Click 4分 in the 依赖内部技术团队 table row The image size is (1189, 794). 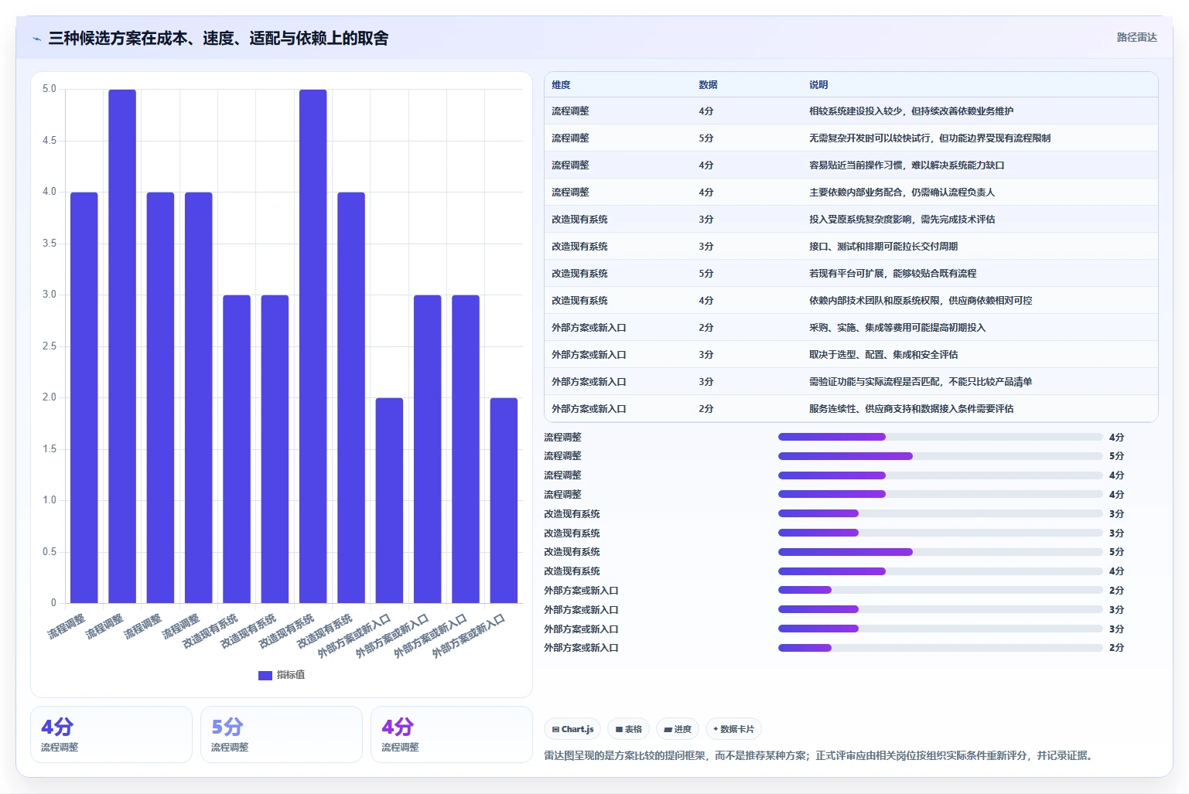pos(706,301)
